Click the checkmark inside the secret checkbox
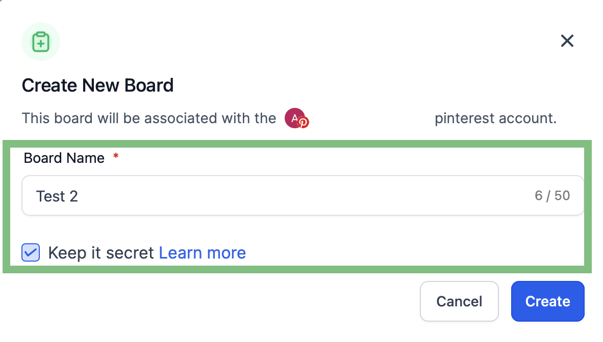Viewport: 603px width, 342px height. 31,252
